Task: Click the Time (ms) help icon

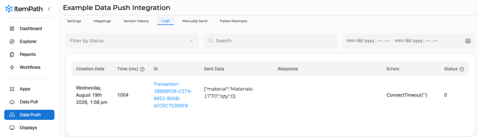Action: pos(142,69)
